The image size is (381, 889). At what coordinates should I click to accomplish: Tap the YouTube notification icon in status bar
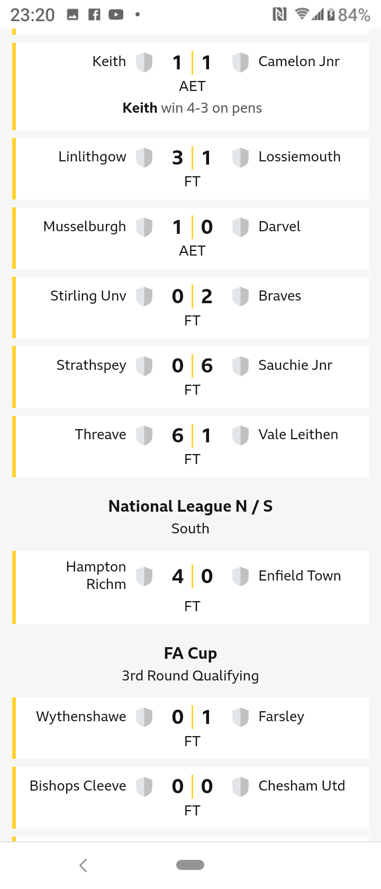(x=116, y=15)
